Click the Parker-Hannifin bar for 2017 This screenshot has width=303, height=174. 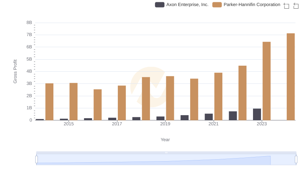pos(122,103)
